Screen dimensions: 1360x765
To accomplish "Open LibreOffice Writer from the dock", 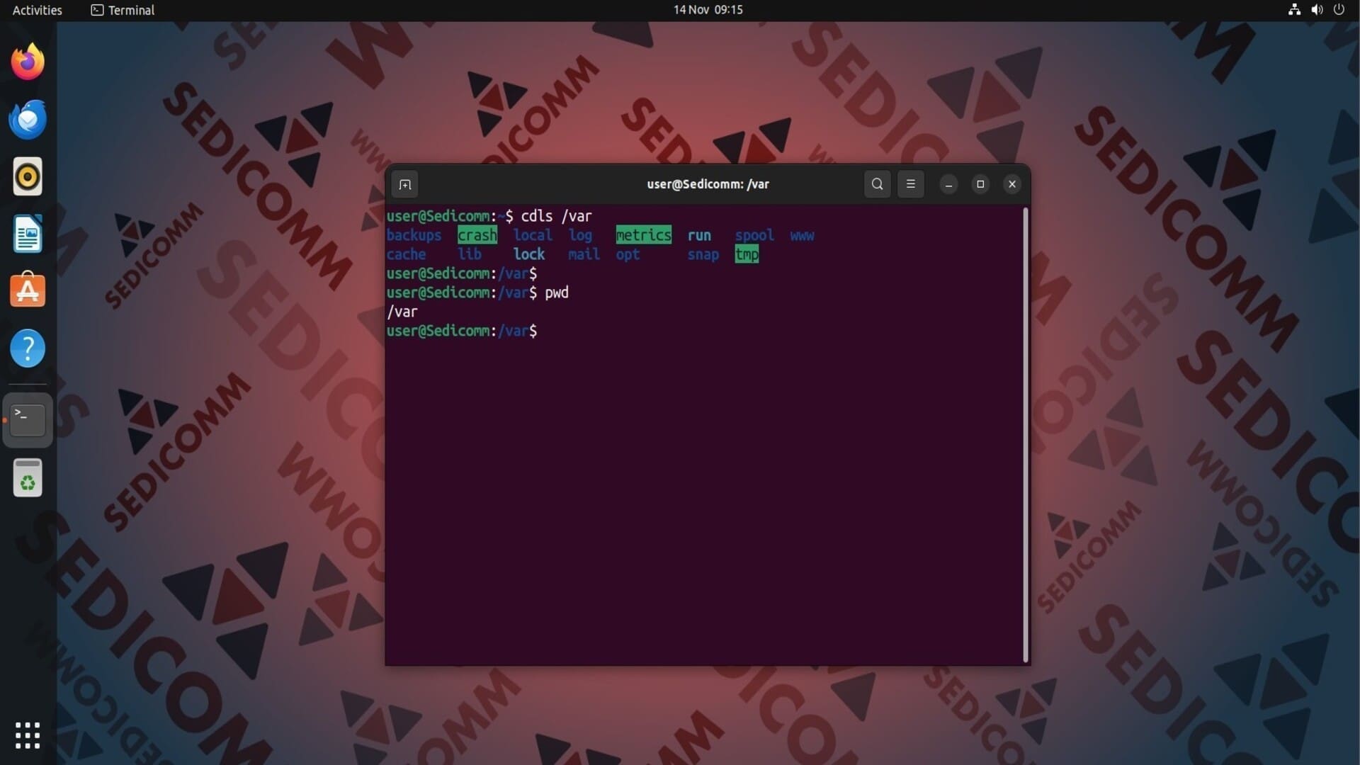I will pyautogui.click(x=28, y=234).
